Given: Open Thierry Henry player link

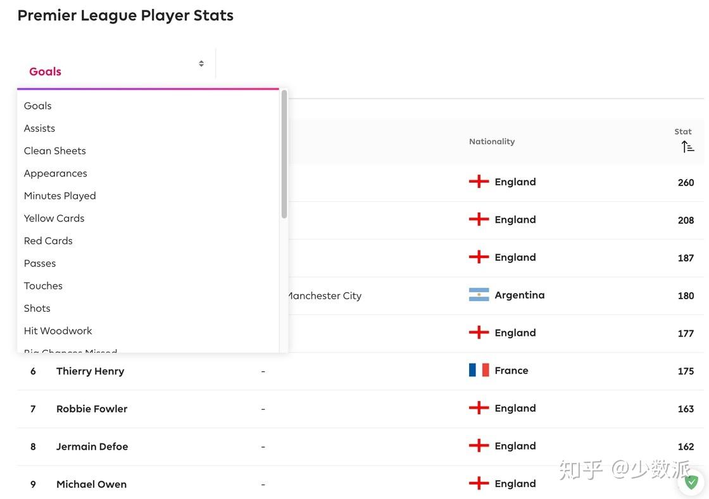Looking at the screenshot, I should pyautogui.click(x=90, y=371).
